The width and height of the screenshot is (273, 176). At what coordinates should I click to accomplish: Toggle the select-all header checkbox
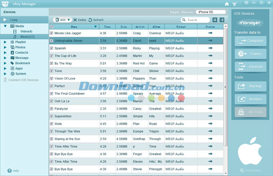[x=52, y=27]
